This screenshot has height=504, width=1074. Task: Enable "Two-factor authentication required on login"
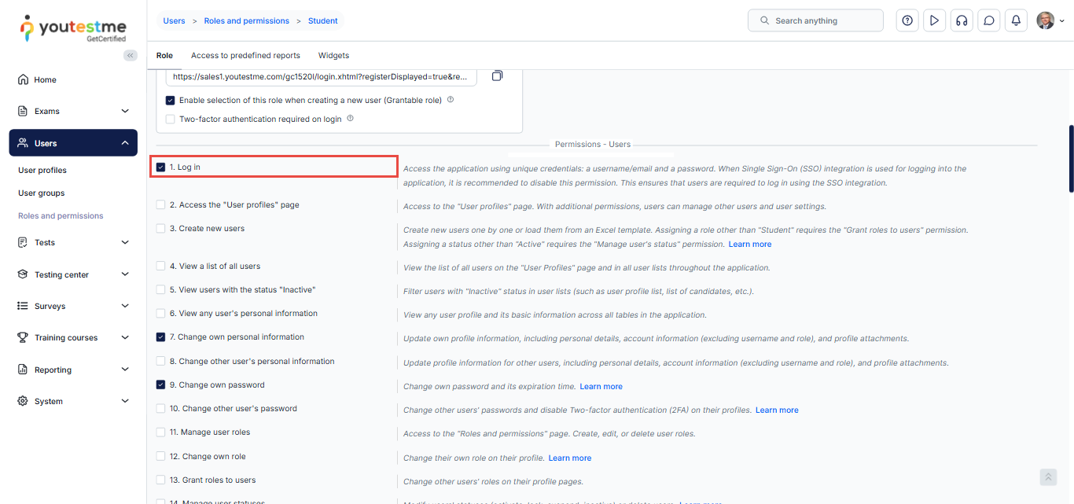tap(171, 120)
